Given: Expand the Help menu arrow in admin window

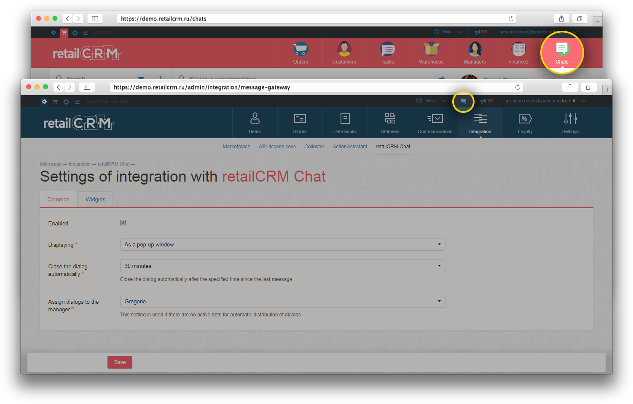Looking at the screenshot, I should (443, 101).
